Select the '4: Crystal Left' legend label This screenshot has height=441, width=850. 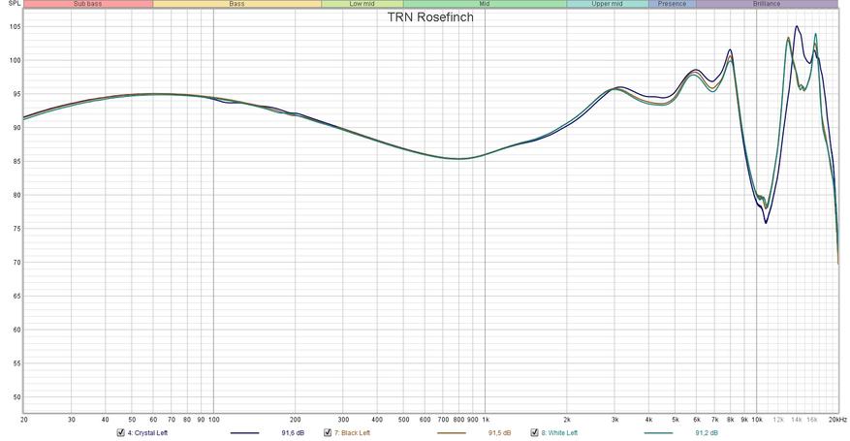(x=147, y=433)
